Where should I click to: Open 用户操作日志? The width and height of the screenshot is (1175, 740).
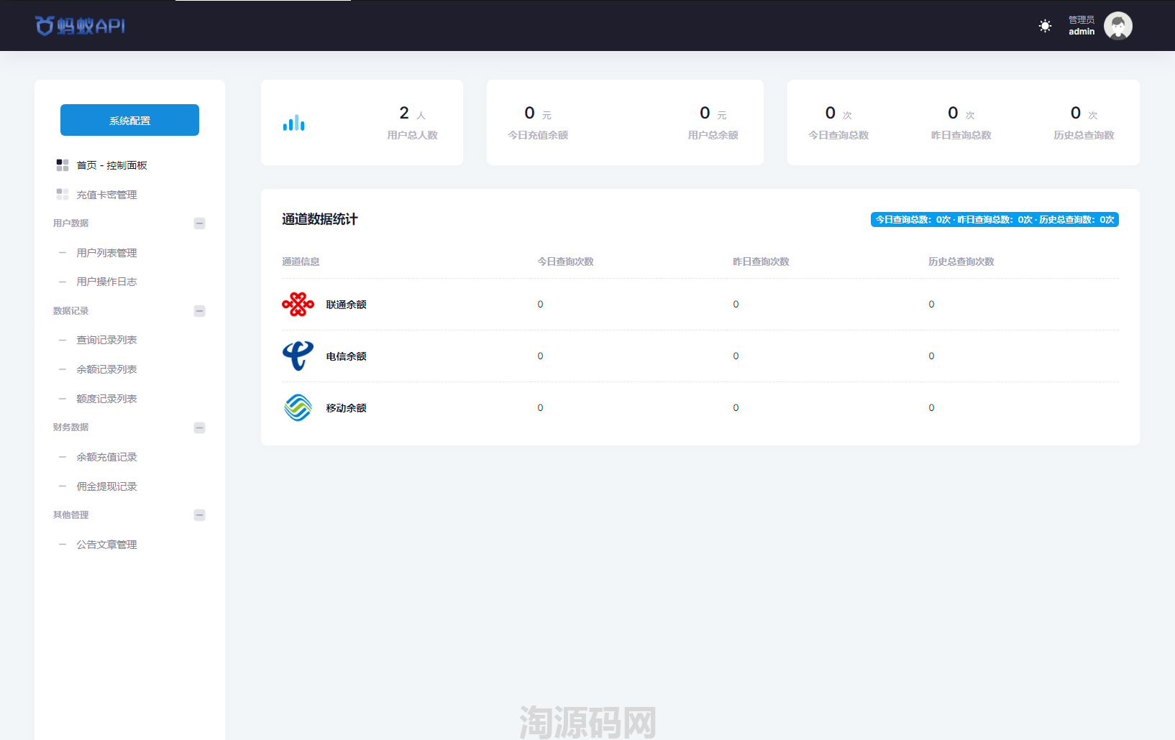pos(106,282)
